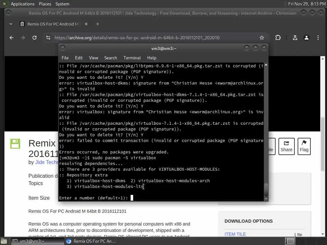Open the Extensions puzzle icon
The width and height of the screenshot is (327, 245).
(x=278, y=38)
